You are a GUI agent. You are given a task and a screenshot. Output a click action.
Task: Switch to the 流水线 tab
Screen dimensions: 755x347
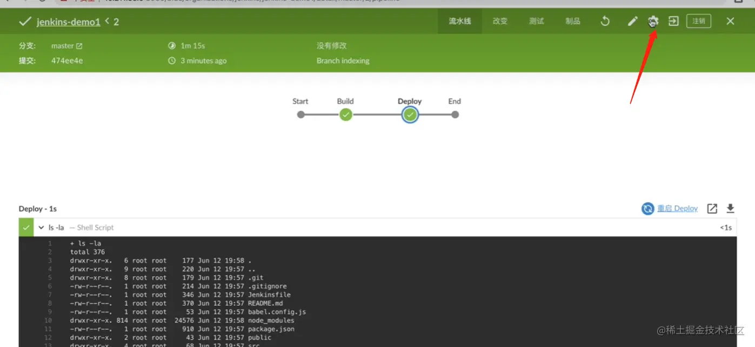click(460, 21)
